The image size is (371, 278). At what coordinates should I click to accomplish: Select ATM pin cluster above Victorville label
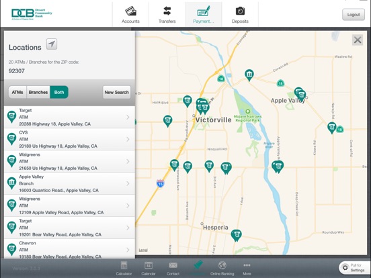click(x=202, y=106)
